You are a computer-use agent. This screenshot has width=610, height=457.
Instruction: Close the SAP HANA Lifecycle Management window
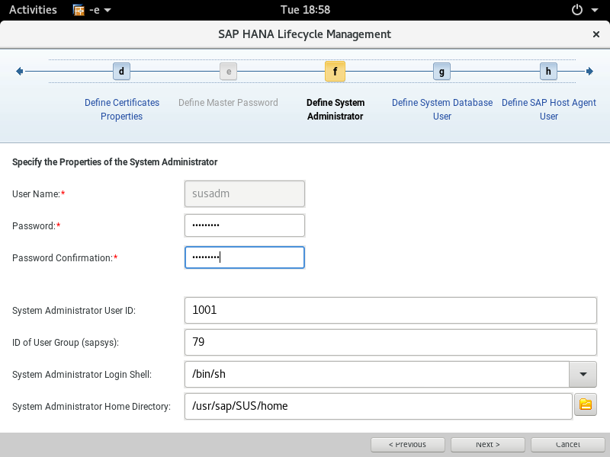pyautogui.click(x=596, y=34)
